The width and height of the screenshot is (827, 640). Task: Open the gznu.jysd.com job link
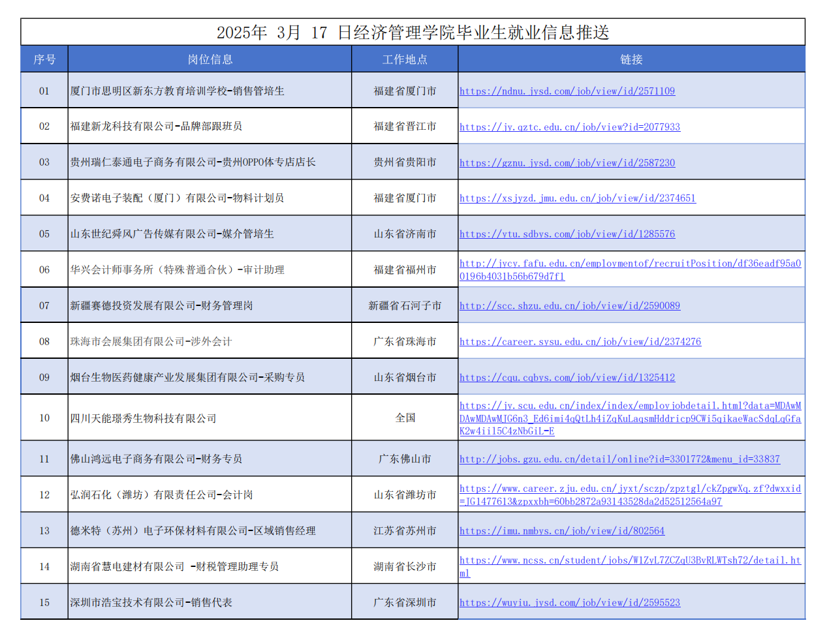(x=567, y=163)
